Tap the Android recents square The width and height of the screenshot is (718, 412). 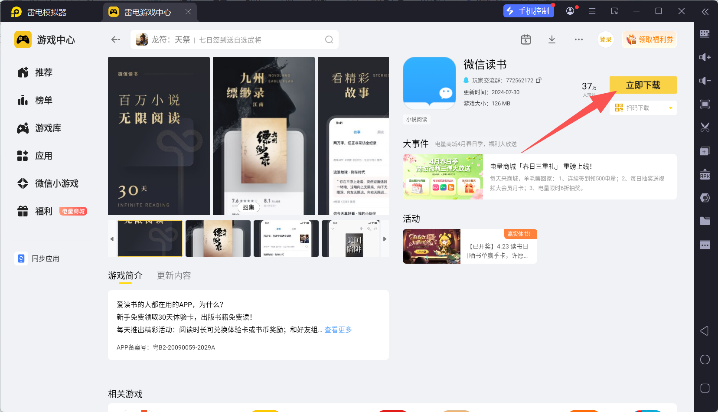point(705,388)
